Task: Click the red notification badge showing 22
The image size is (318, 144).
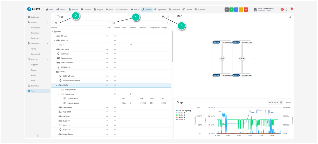Action: coord(282,9)
